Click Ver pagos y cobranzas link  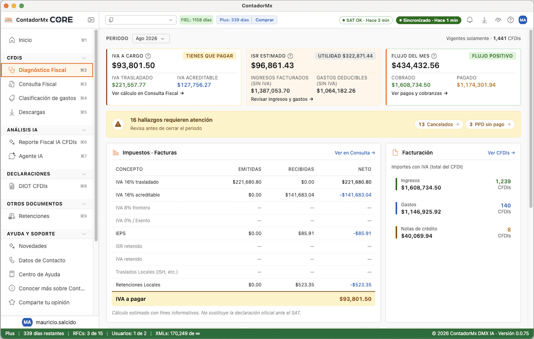(x=419, y=93)
